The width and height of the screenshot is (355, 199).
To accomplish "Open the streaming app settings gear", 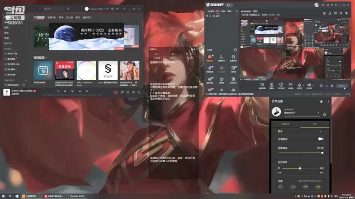I will pos(332,86).
